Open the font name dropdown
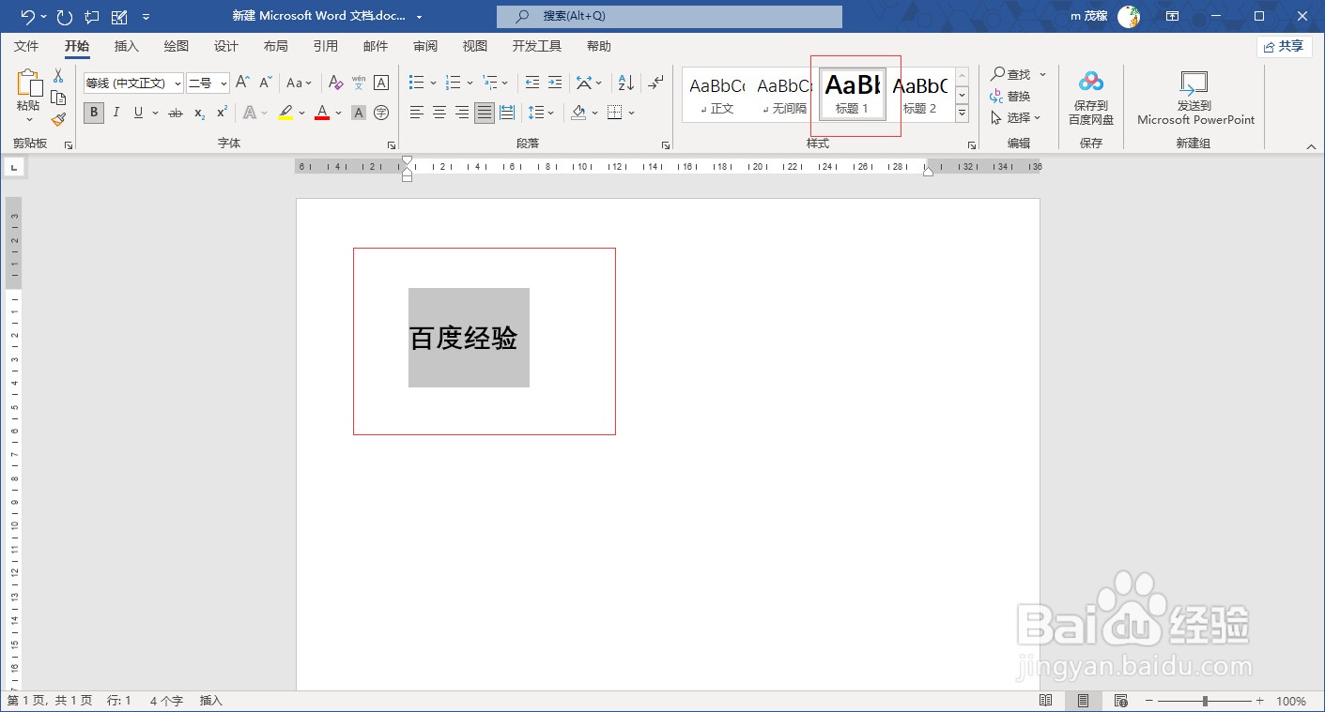1325x712 pixels. (178, 83)
